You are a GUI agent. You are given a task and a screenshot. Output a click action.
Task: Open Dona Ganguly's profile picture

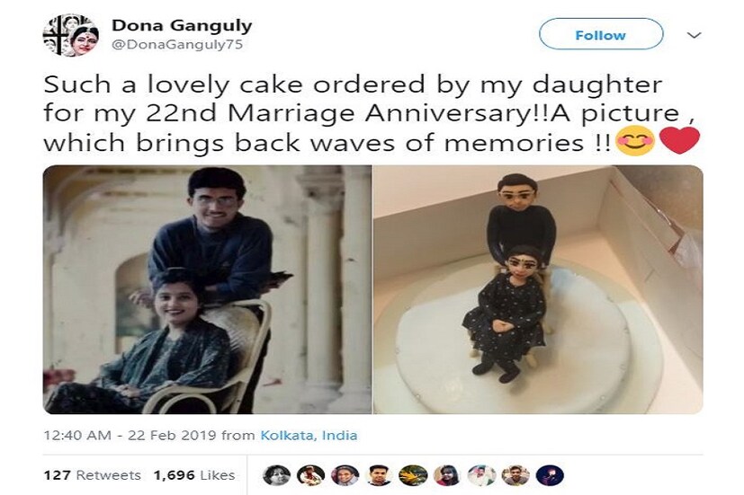(71, 35)
